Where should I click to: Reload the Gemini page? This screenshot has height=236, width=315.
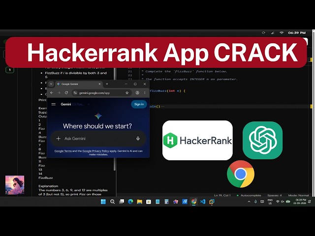[66, 93]
